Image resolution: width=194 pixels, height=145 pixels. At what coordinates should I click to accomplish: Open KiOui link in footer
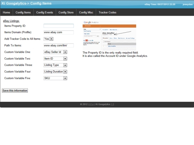coord(91,104)
